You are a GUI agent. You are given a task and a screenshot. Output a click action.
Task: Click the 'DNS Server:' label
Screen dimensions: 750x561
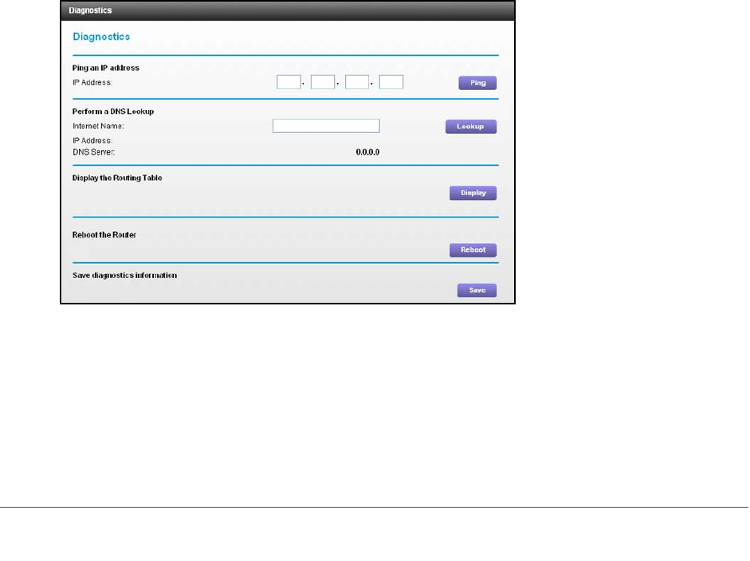point(94,152)
